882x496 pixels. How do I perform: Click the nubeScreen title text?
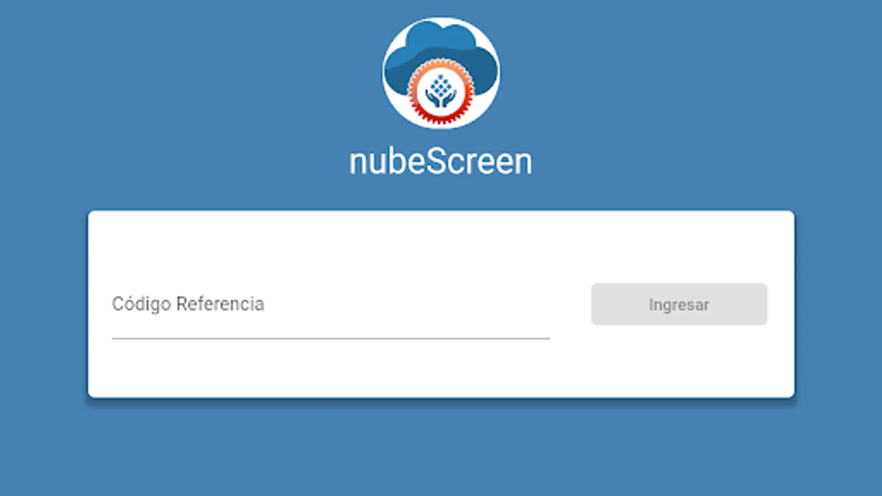point(440,161)
